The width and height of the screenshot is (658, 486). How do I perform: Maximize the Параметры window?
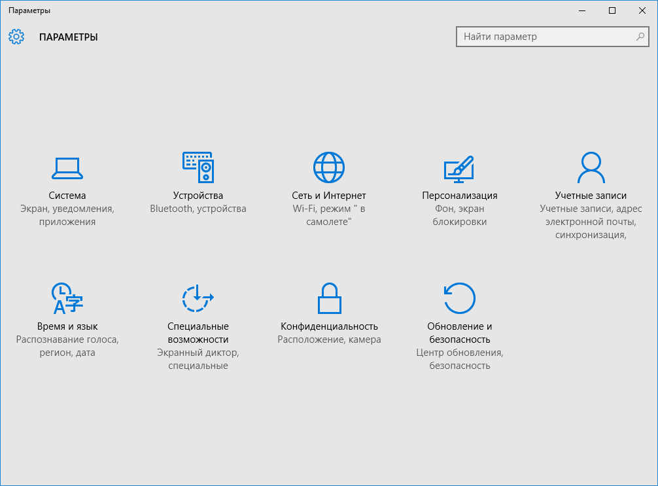pos(612,10)
